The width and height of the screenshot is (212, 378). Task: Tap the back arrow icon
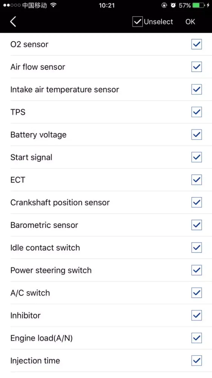coord(13,22)
